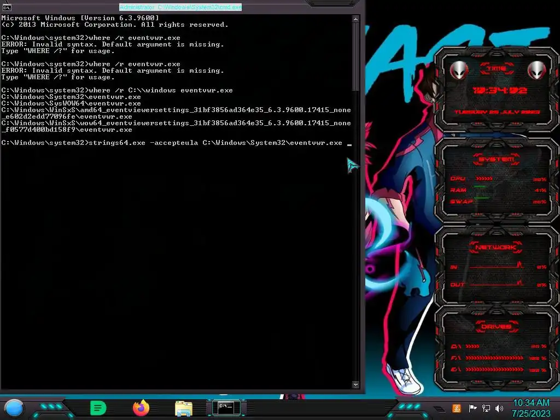Click the "C:\Windows\SysWOW64\eventvwr.exe" output line
Image resolution: width=560 pixels, height=420 pixels.
click(71, 103)
